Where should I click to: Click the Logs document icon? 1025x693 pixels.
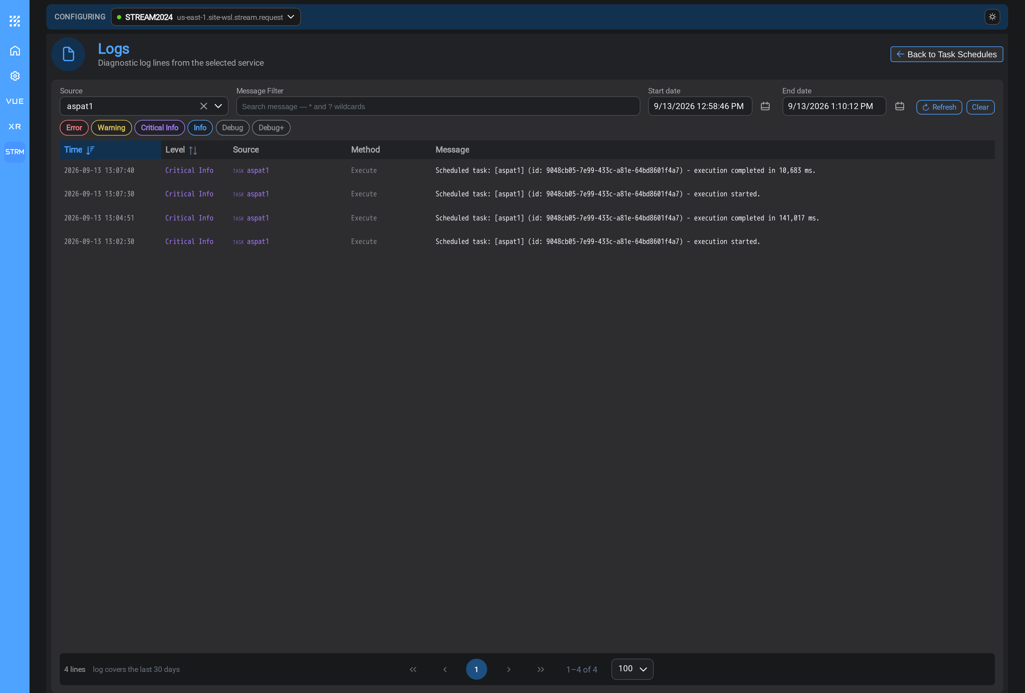coord(68,54)
